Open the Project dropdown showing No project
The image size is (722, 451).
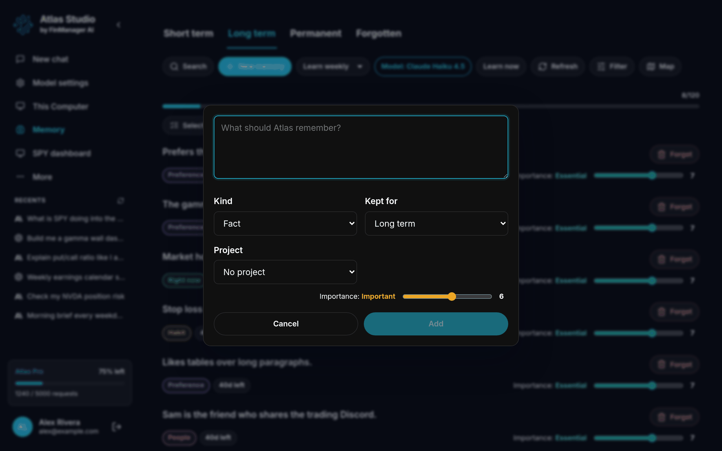[285, 272]
